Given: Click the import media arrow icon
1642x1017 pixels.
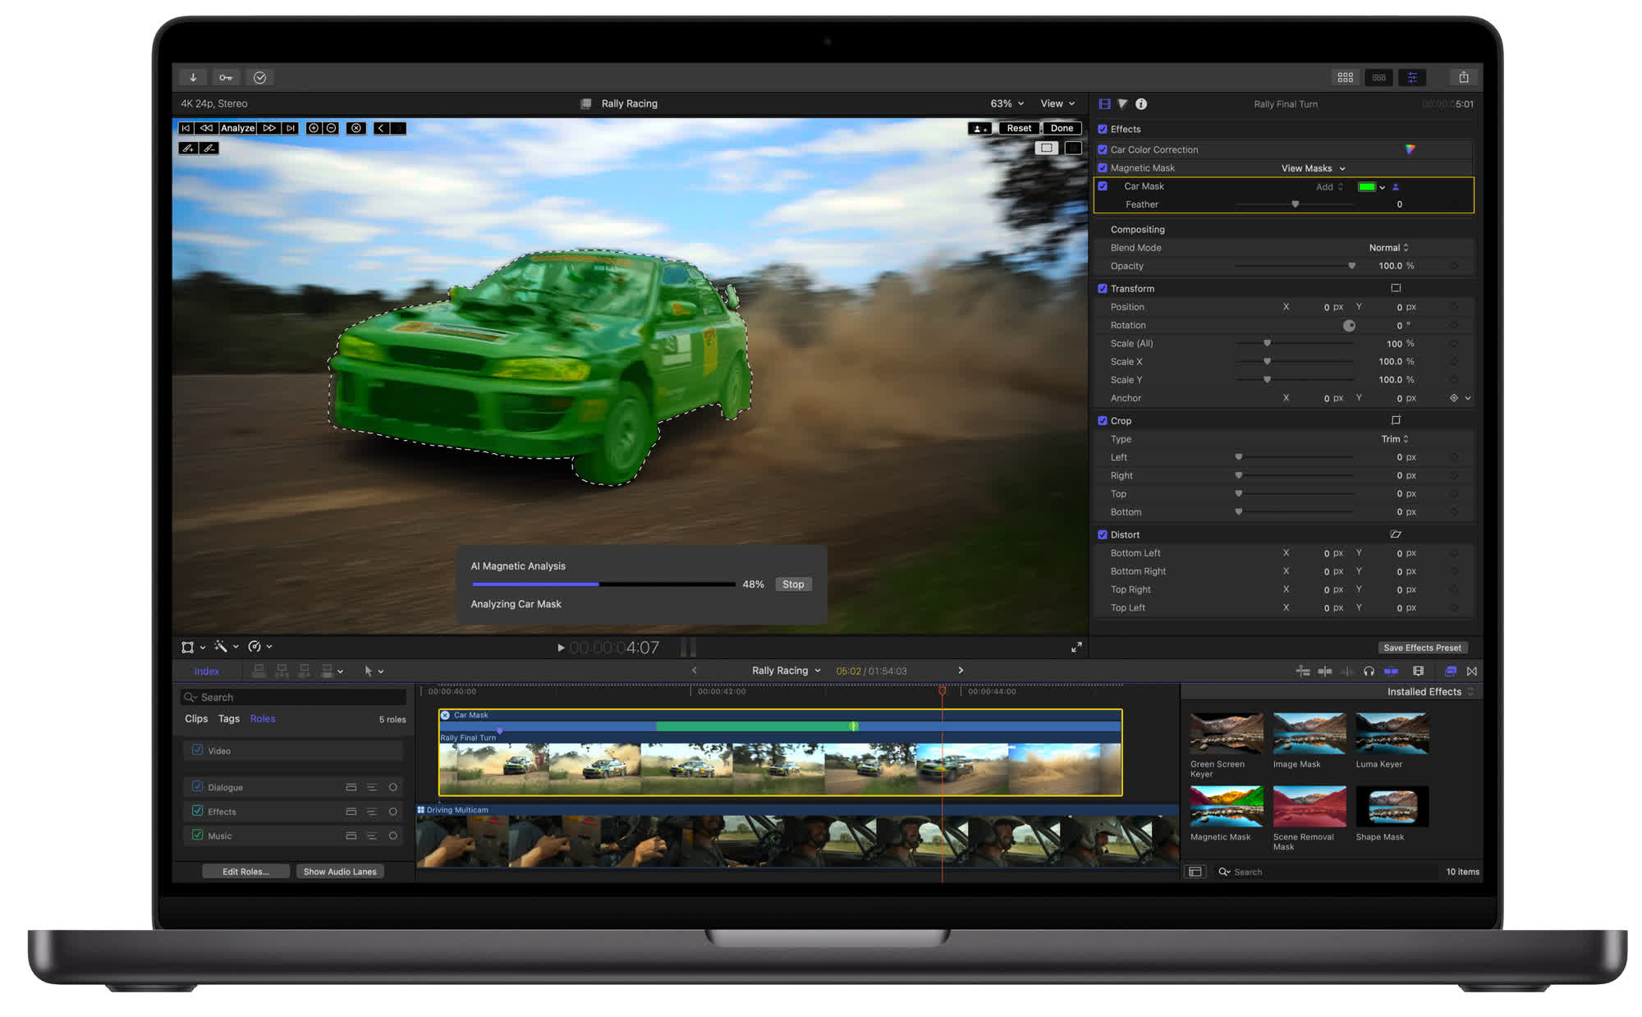Looking at the screenshot, I should pos(193,77).
